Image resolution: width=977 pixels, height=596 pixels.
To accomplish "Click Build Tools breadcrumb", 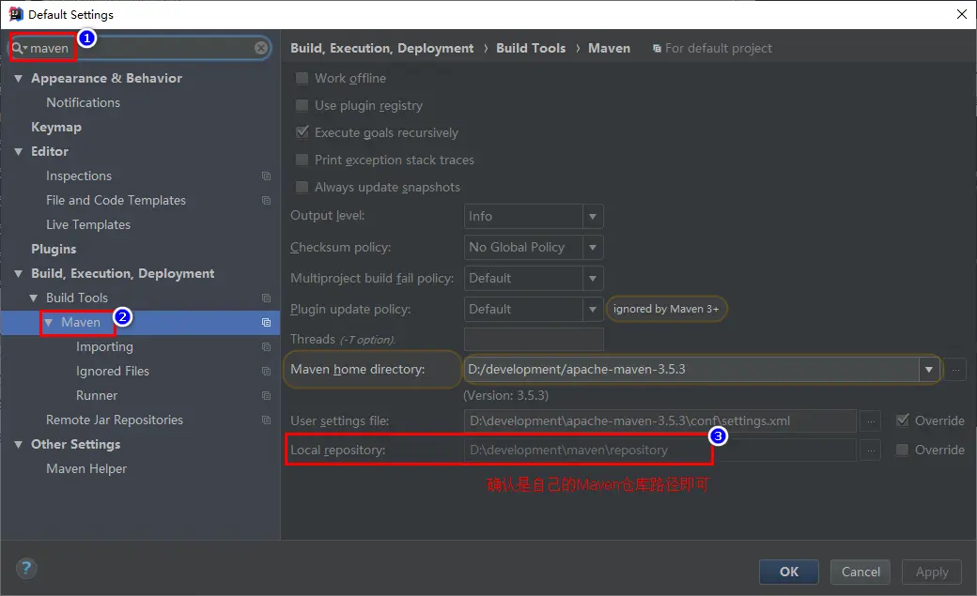I will [531, 49].
